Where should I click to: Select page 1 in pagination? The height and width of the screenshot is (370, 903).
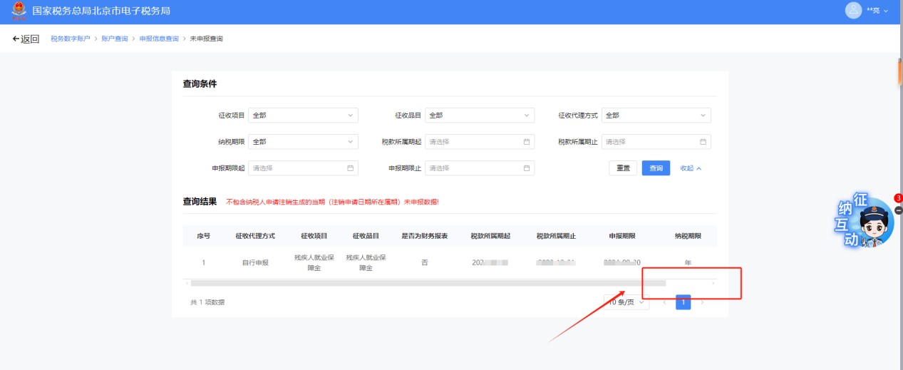pyautogui.click(x=683, y=302)
